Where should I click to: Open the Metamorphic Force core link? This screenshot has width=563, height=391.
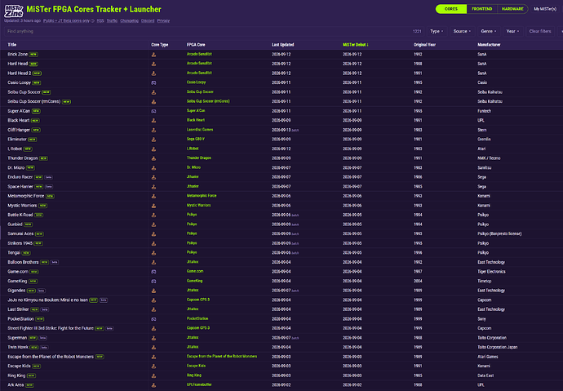[202, 196]
